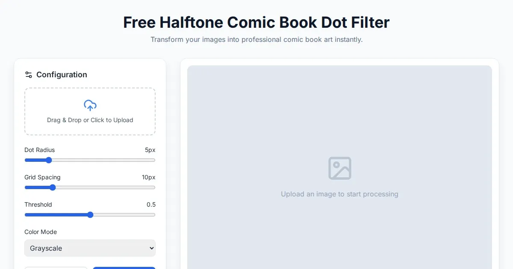Click the Threshold slider handle
The image size is (513, 269).
90,215
